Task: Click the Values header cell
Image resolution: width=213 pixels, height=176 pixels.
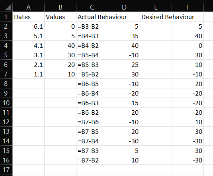Action: 60,17
